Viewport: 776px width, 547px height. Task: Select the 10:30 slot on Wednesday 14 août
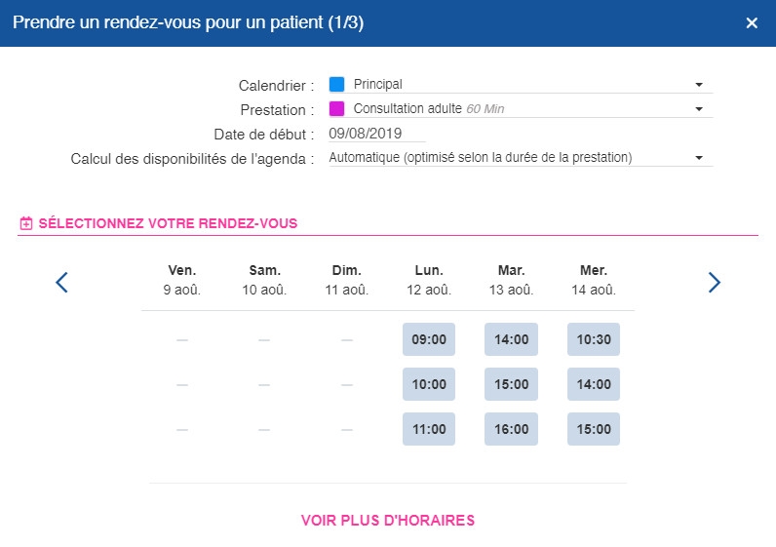point(594,339)
